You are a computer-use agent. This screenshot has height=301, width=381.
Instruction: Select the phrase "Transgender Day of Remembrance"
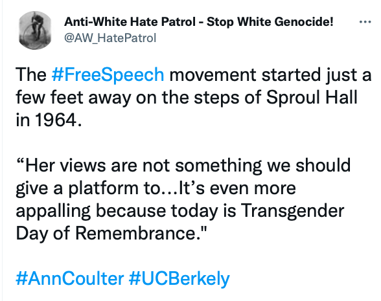(180, 222)
